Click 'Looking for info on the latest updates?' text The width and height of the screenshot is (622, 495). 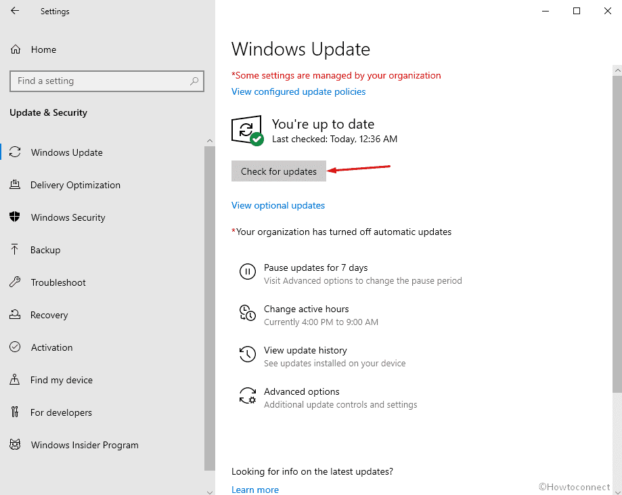pyautogui.click(x=312, y=471)
